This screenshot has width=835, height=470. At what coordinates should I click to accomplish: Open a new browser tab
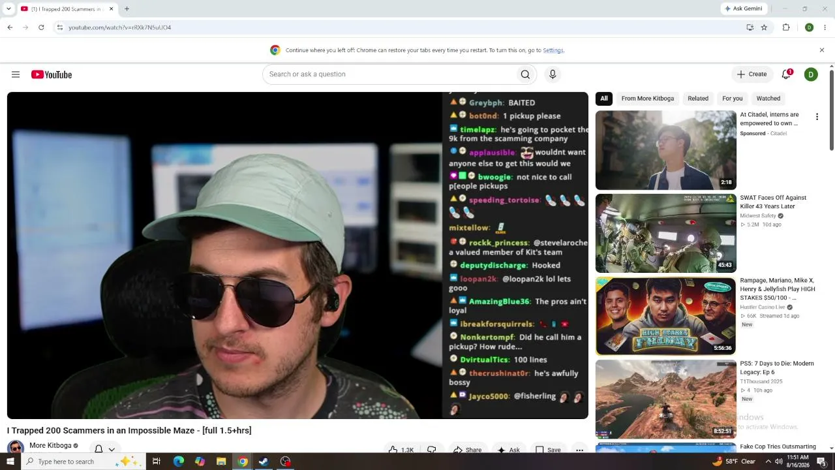tap(127, 9)
